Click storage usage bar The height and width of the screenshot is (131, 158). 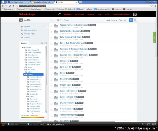tap(33, 117)
